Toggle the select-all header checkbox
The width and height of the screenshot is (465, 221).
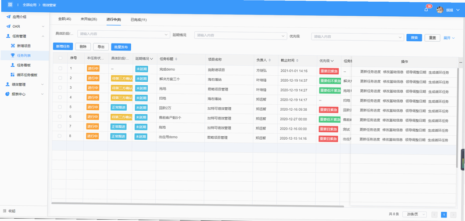click(60, 58)
